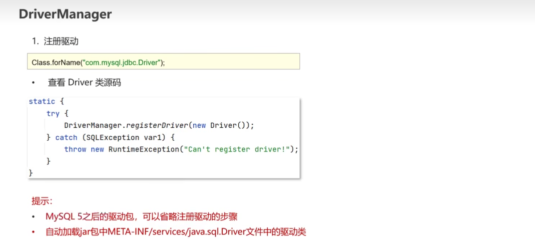Select the "com.mysql.jdbc.Driver" string
The image size is (535, 239).
122,63
